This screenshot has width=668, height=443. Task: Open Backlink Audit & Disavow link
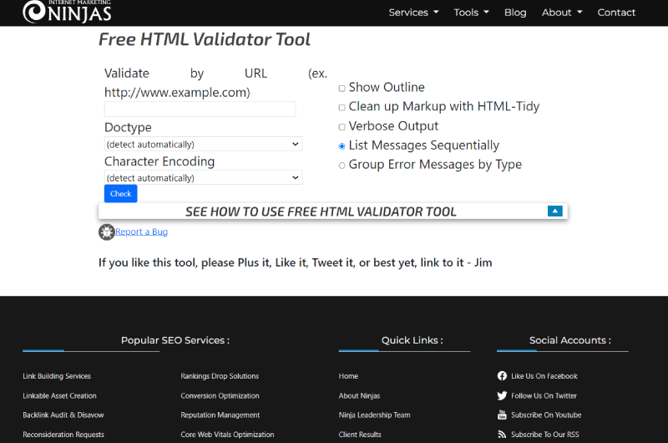[63, 415]
